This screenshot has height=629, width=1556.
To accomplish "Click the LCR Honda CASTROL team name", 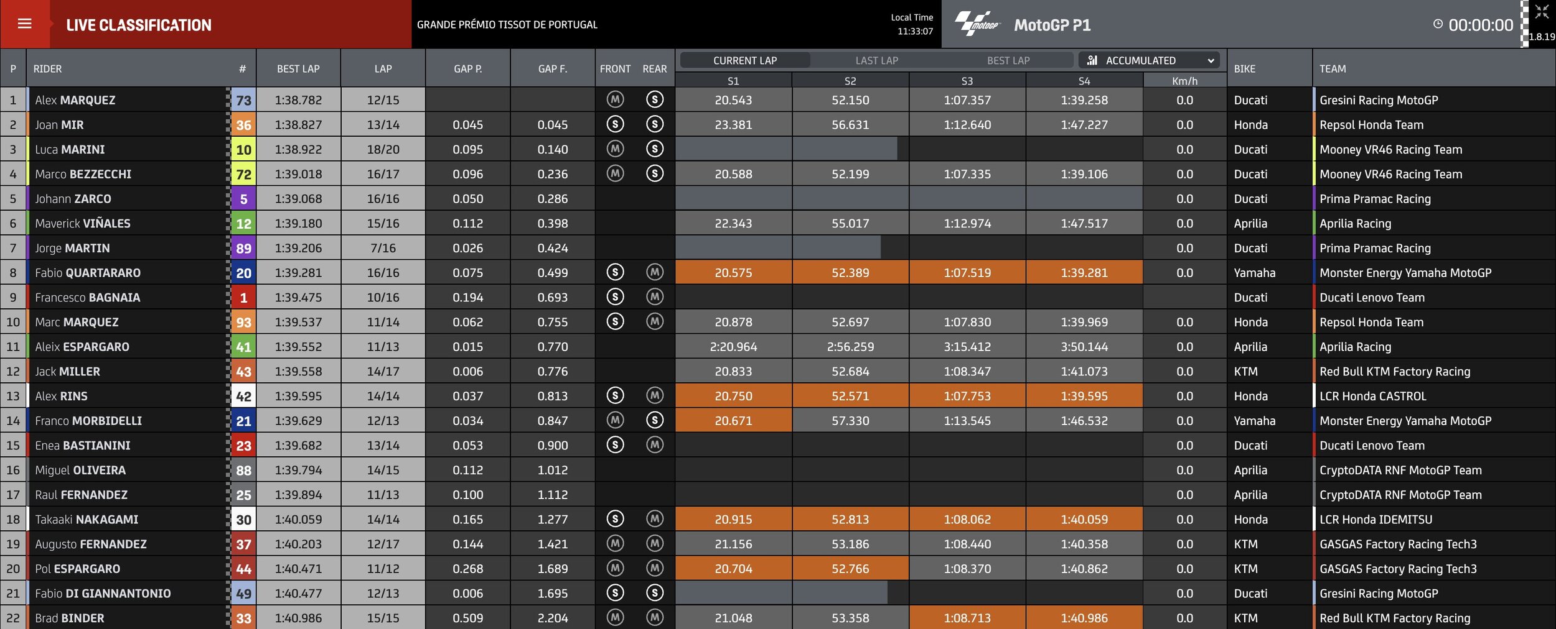I will tap(1373, 396).
